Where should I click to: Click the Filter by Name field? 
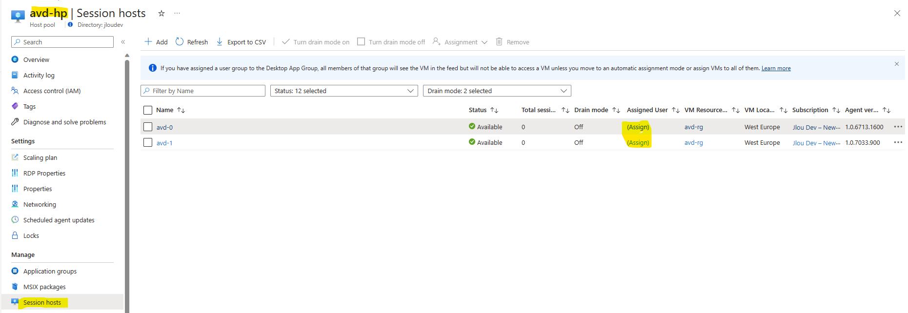[203, 91]
